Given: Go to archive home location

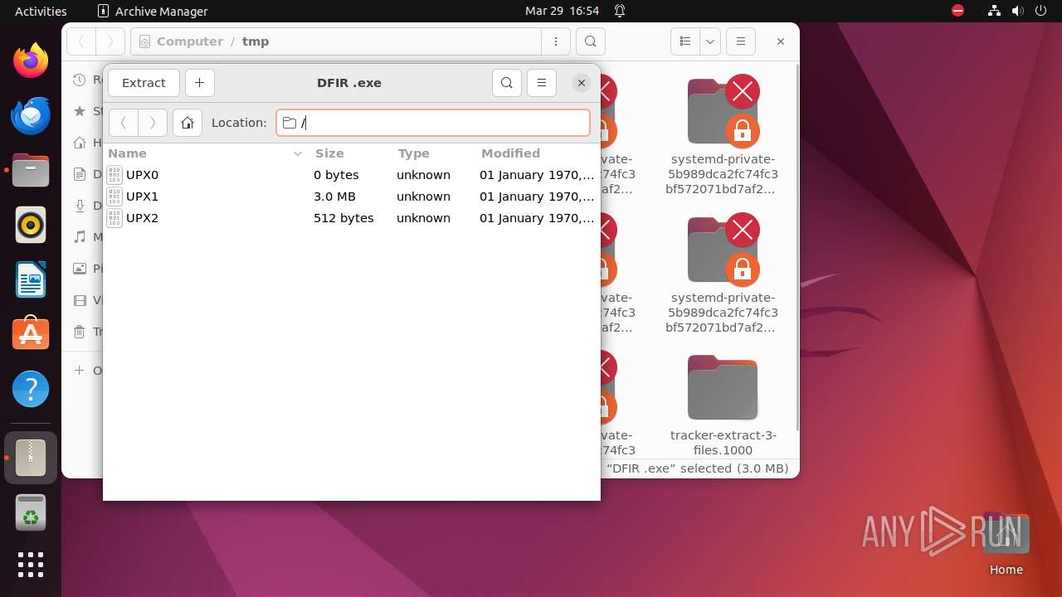Looking at the screenshot, I should [188, 123].
